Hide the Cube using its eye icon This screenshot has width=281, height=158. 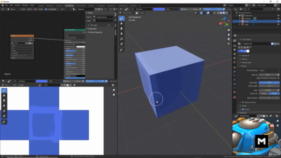tap(278, 22)
